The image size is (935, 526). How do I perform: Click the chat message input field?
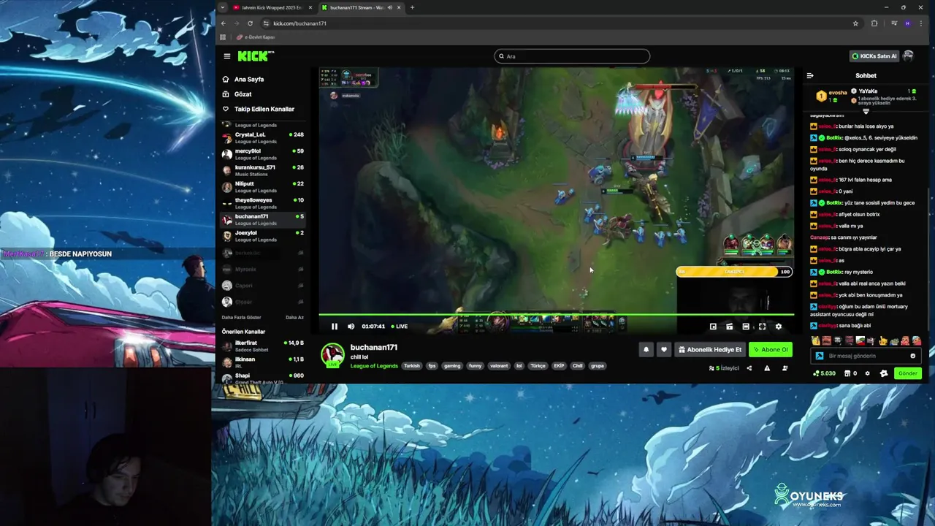pos(866,356)
